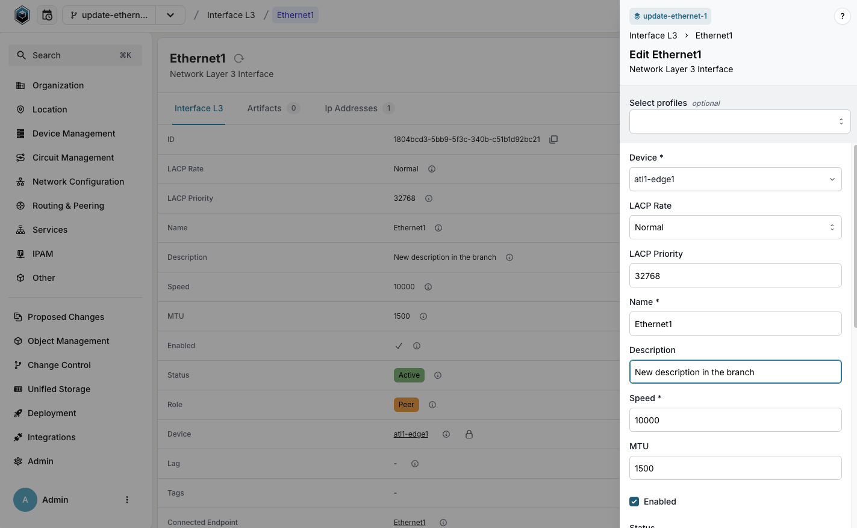Click the refresh icon beside Ethernet1 title
The height and width of the screenshot is (528, 857).
coord(239,58)
